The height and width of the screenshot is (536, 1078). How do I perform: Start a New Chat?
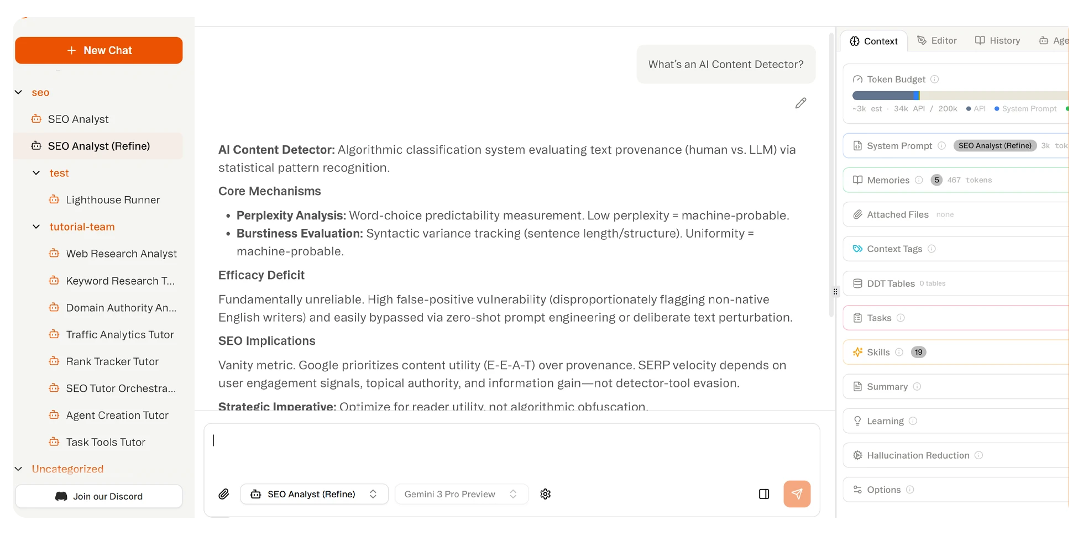(x=98, y=50)
